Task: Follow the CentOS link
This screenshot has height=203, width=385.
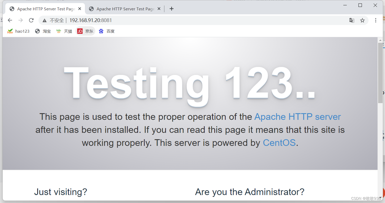Action: 279,143
